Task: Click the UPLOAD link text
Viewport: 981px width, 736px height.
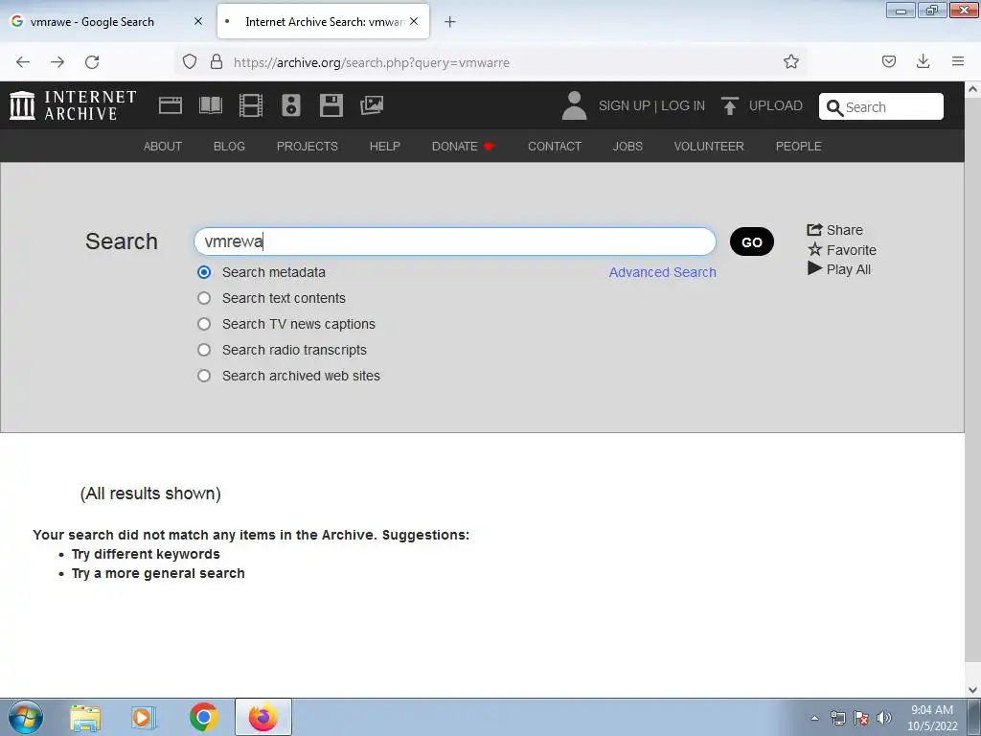Action: pos(775,105)
